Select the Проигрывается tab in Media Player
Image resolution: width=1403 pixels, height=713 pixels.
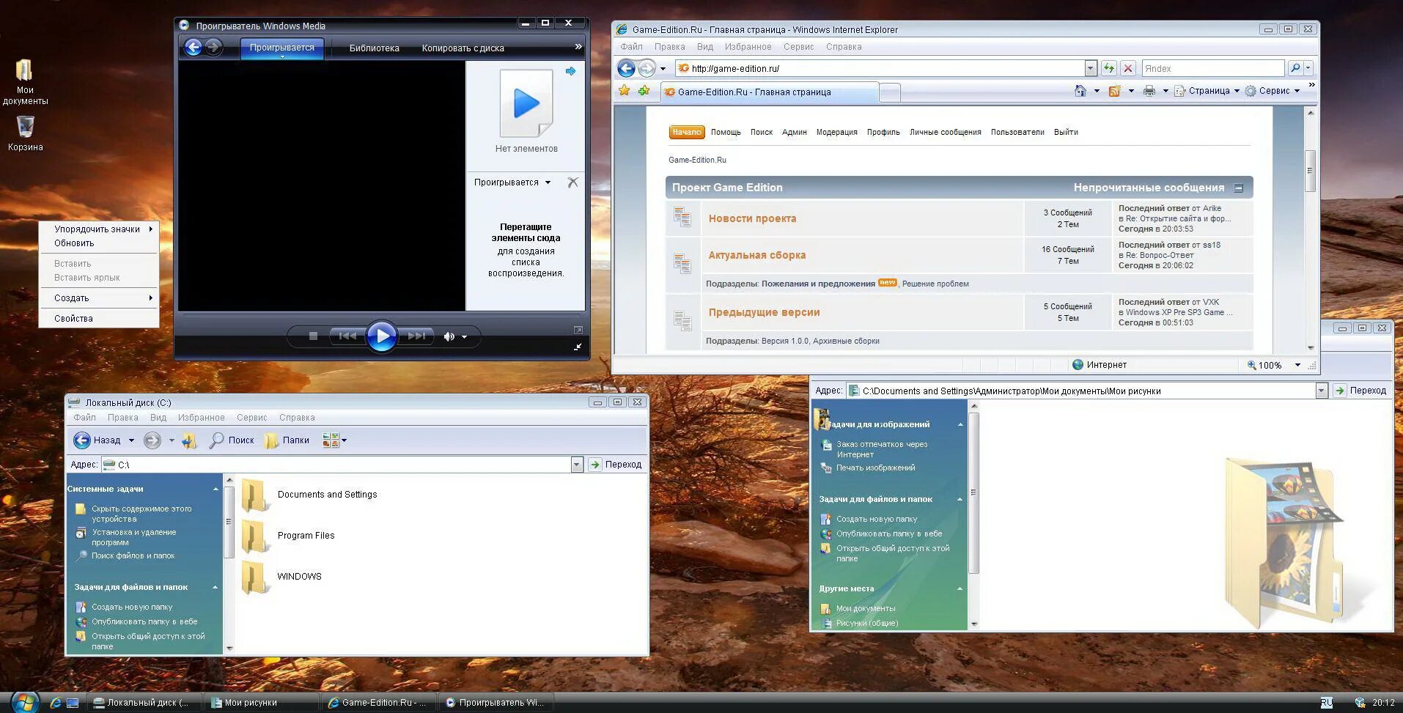[x=281, y=48]
